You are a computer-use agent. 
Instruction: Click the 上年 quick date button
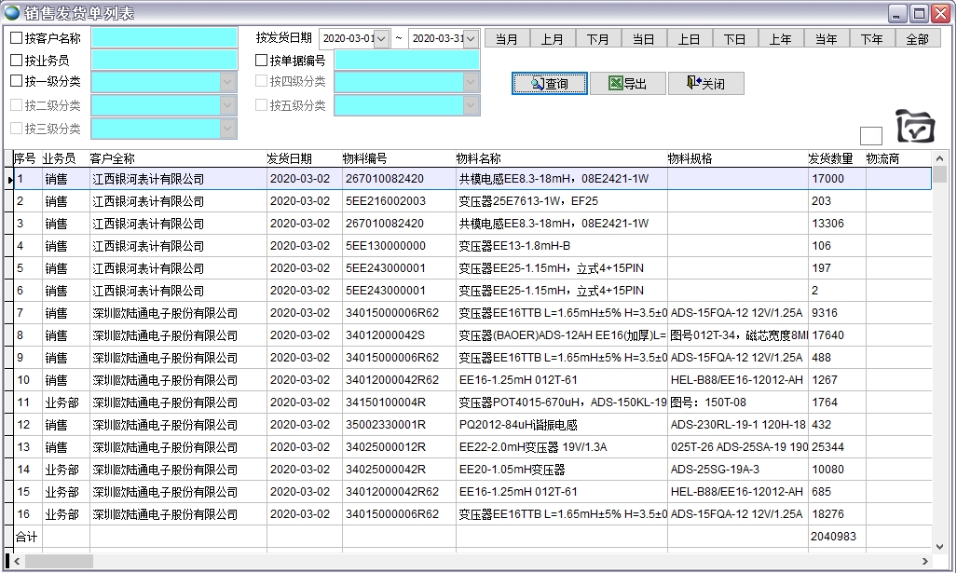[780, 39]
